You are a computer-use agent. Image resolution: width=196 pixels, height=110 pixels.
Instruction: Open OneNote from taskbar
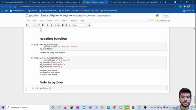77,107
